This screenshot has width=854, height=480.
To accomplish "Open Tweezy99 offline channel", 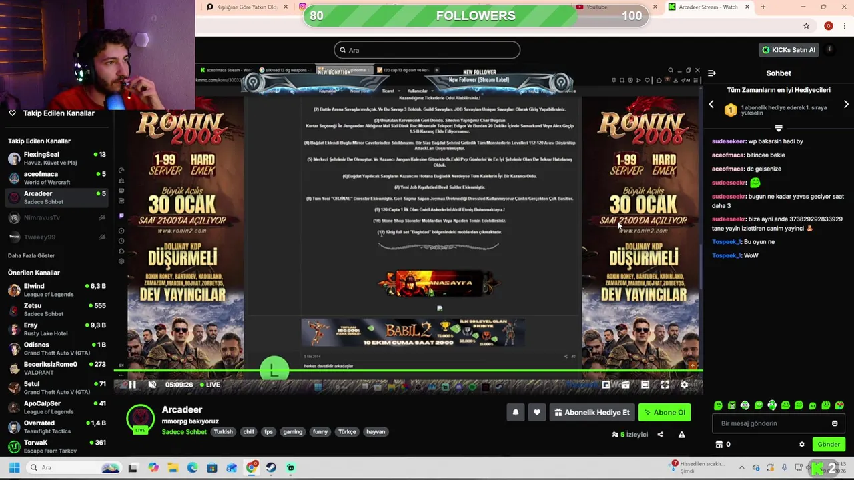I will point(57,237).
